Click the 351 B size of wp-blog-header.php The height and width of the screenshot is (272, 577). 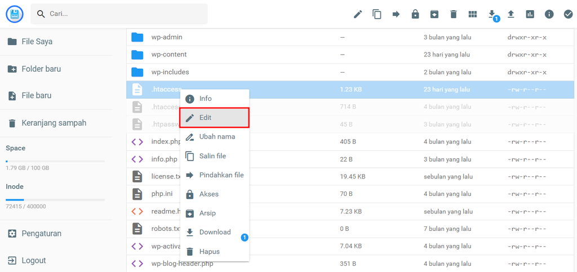pos(348,264)
